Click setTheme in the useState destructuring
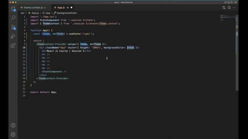Viewport: 248px width, 139px height. click(58, 34)
